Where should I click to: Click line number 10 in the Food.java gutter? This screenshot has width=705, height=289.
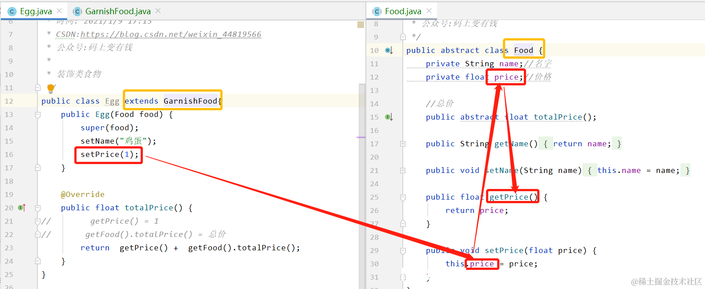pos(374,50)
